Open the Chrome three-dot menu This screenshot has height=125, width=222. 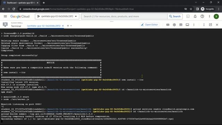click(219, 9)
